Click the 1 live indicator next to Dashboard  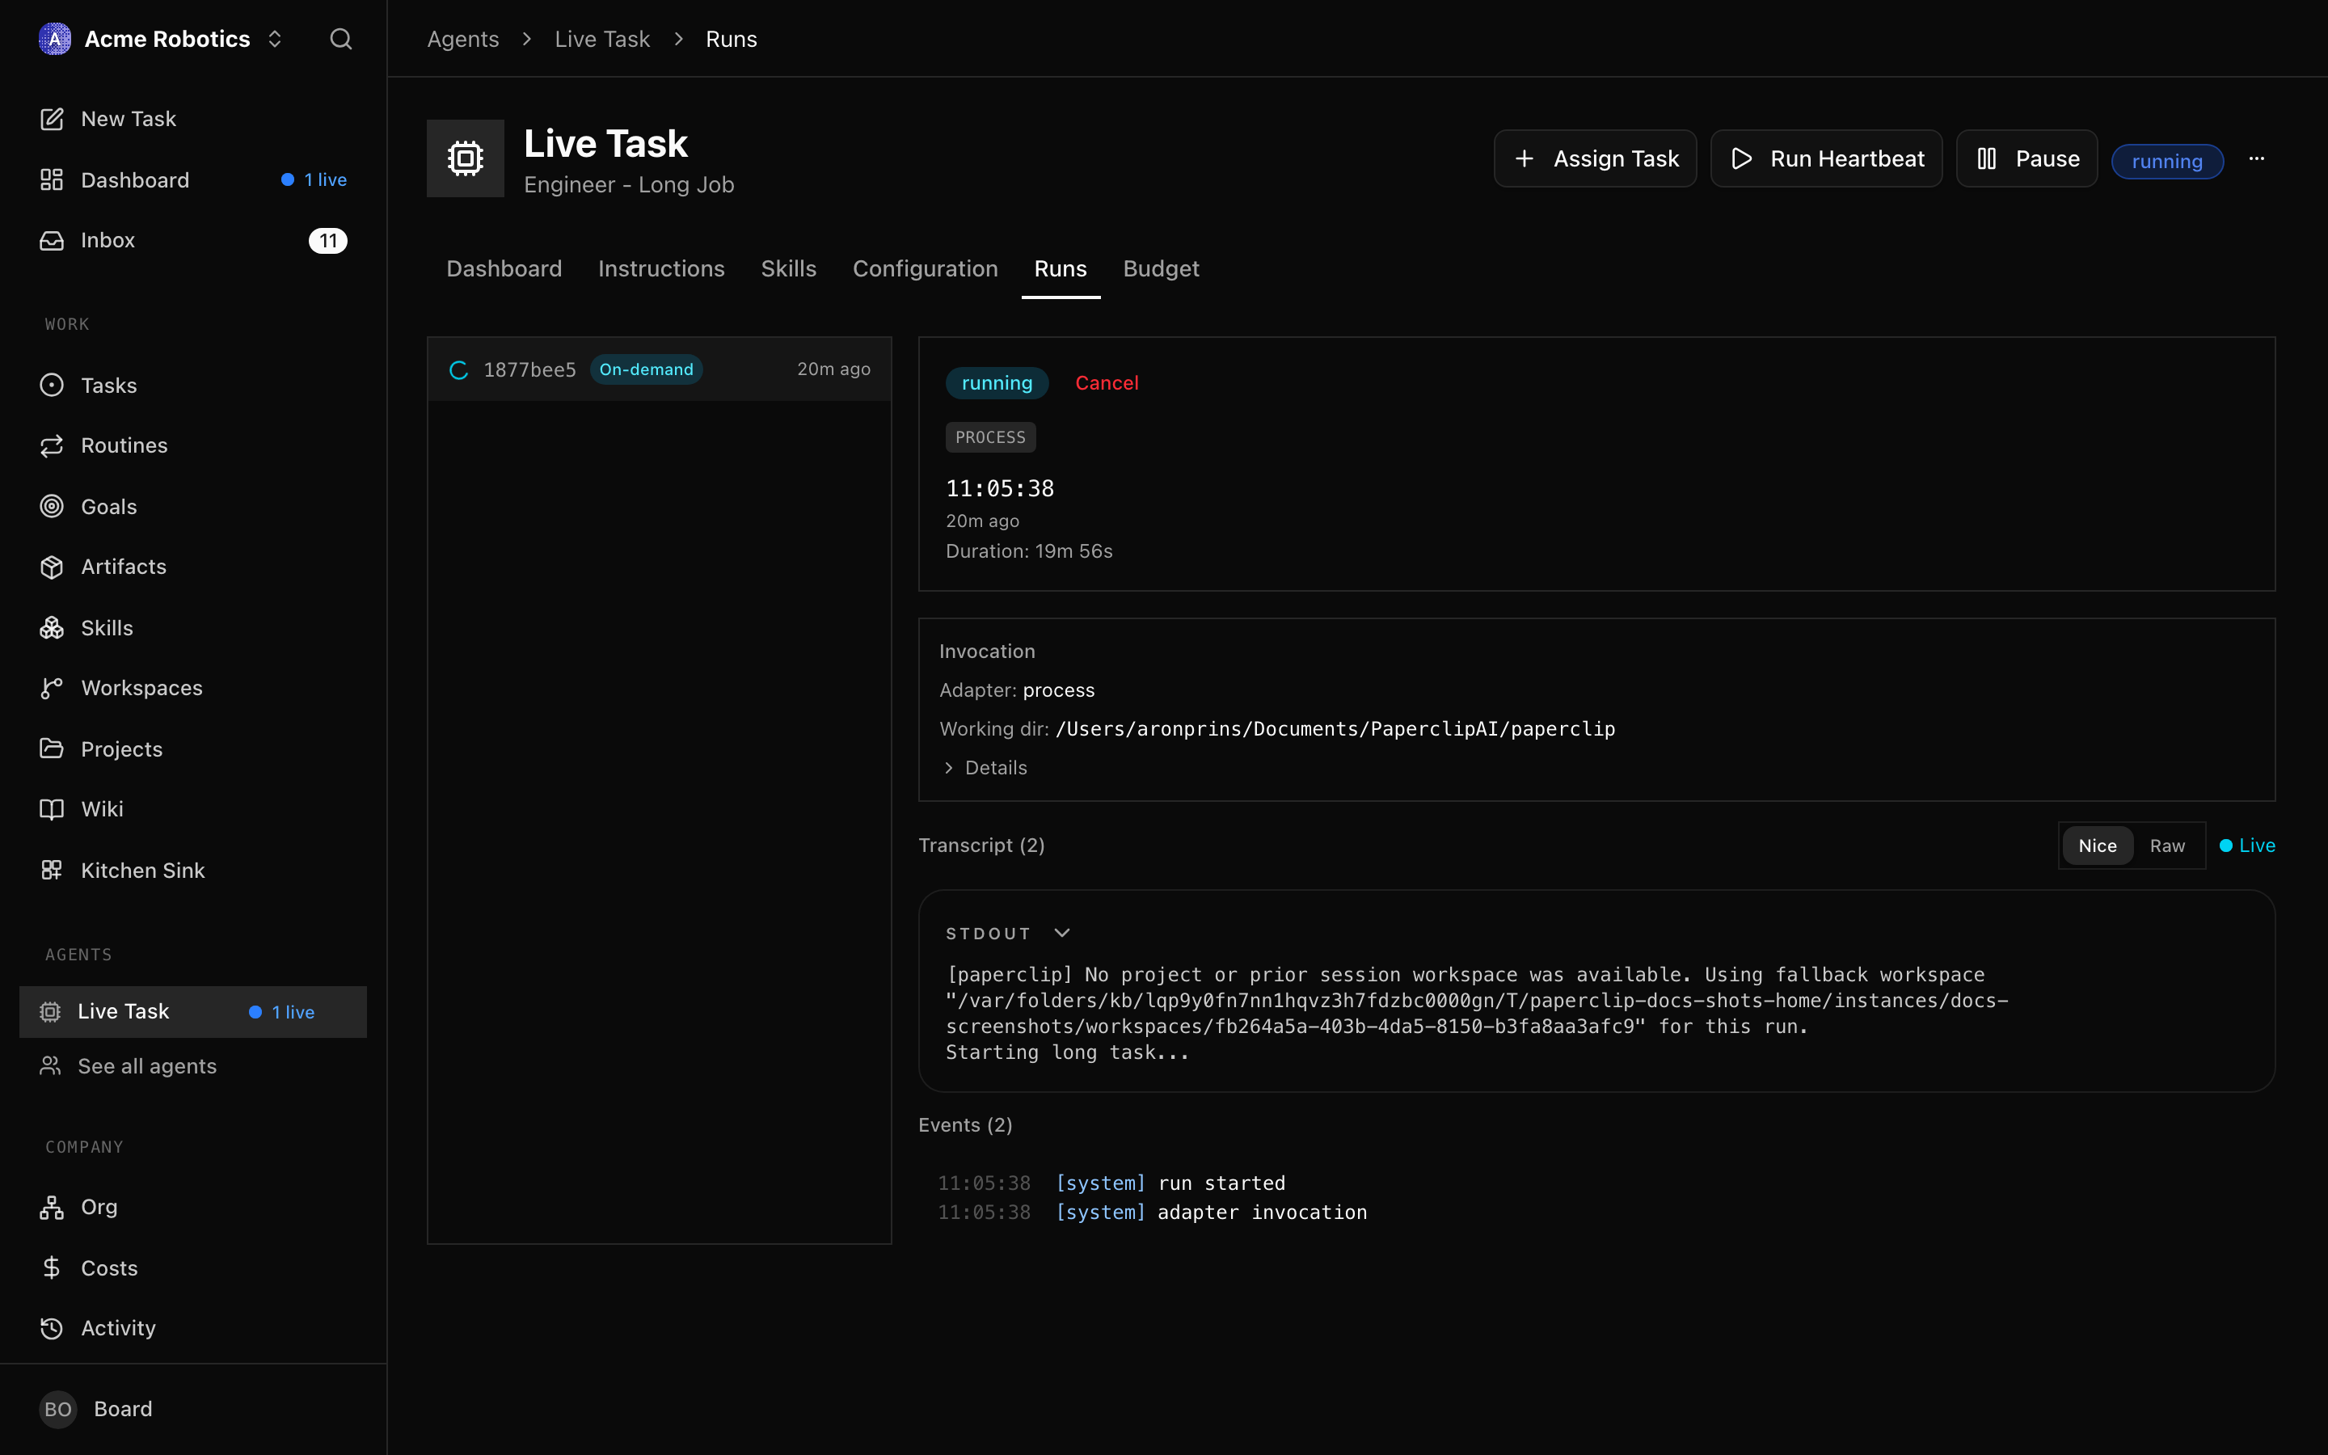coord(314,180)
